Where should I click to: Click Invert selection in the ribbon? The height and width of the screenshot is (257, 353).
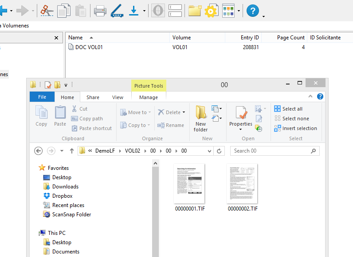[295, 128]
